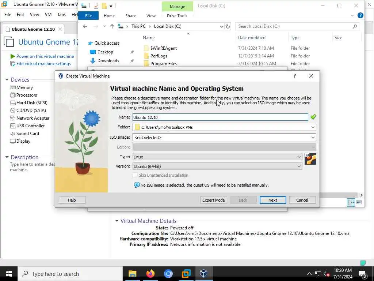This screenshot has width=374, height=281.
Task: Click the VM Name input field
Action: tap(220, 117)
